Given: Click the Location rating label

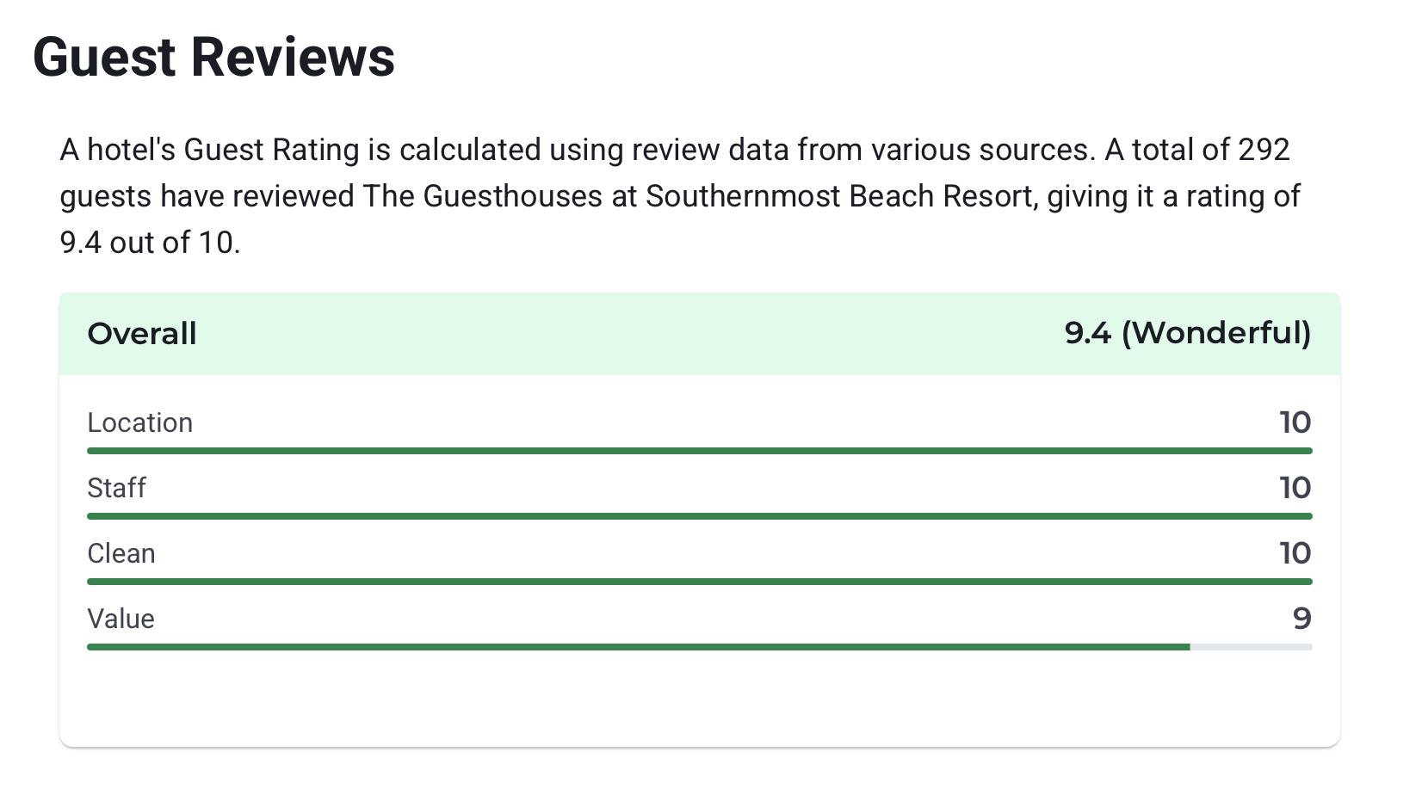Looking at the screenshot, I should [139, 422].
